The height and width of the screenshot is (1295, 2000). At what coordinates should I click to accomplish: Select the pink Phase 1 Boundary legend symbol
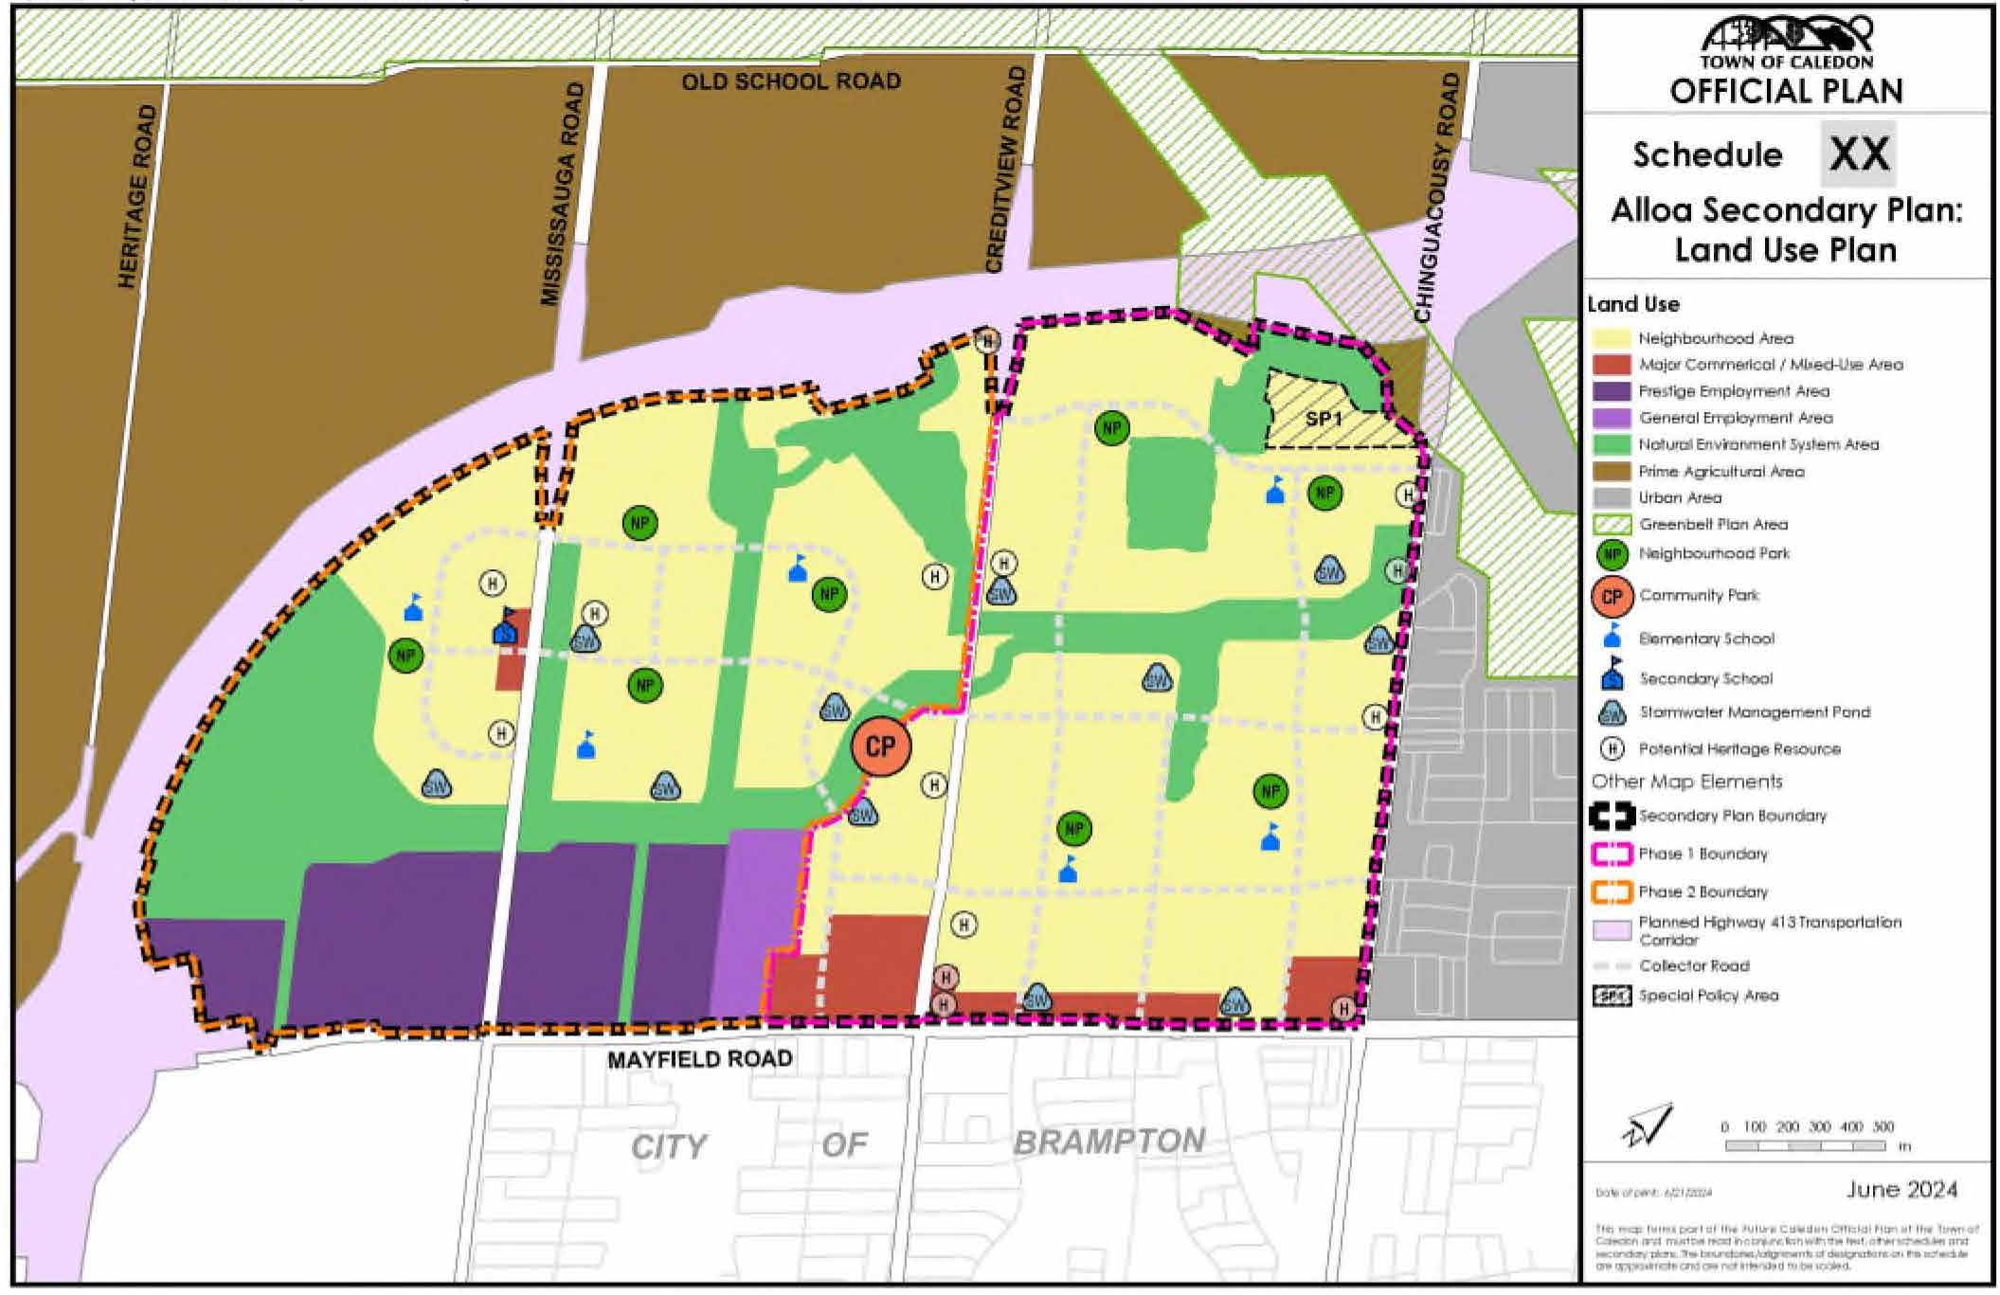click(x=1611, y=854)
